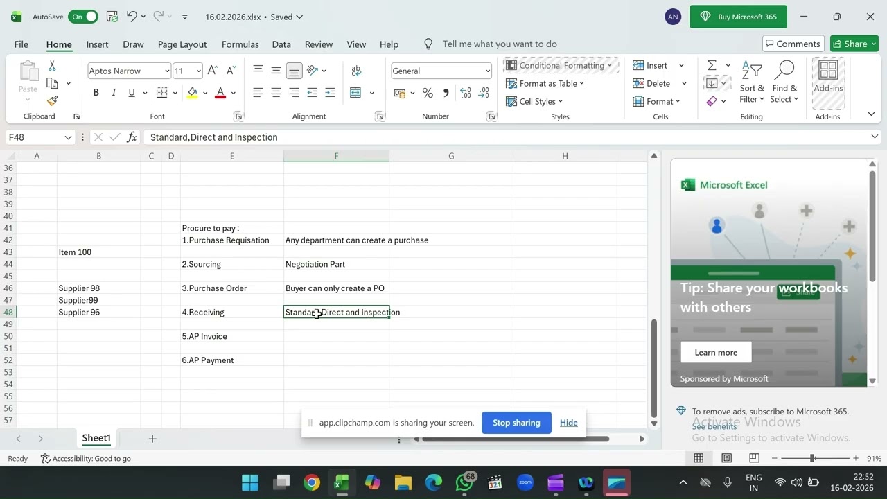The height and width of the screenshot is (499, 887).
Task: Toggle Middle Align in Alignment group
Action: pyautogui.click(x=276, y=70)
